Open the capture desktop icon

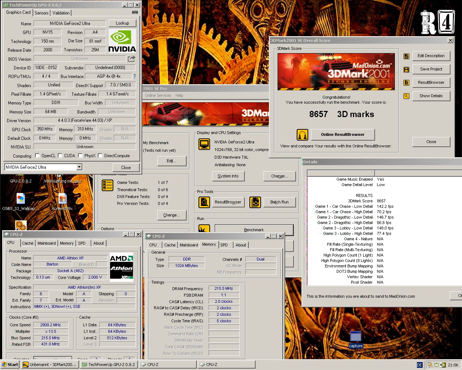tap(356, 339)
